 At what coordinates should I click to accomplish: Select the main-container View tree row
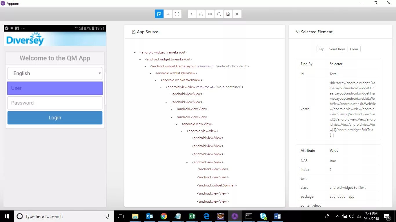click(205, 87)
